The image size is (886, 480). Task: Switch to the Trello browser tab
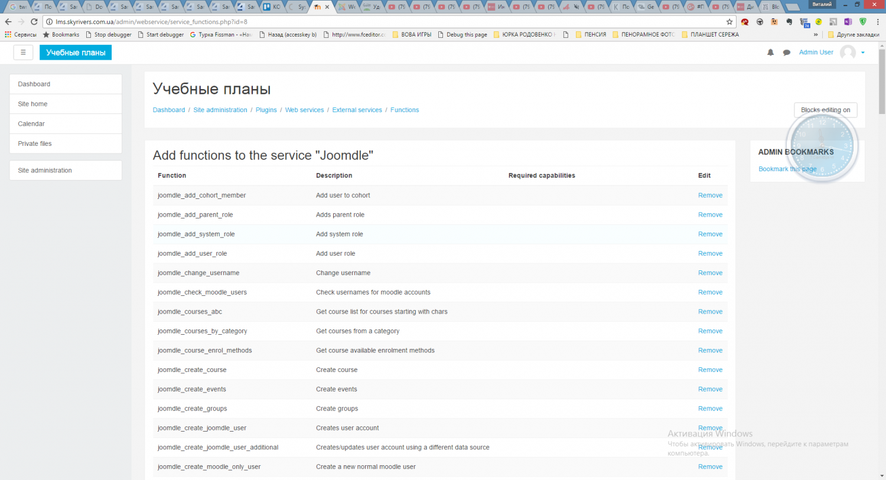[272, 7]
